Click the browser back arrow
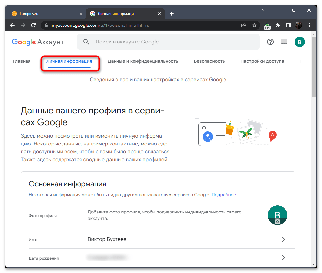This screenshot has height=273, width=322. [12, 25]
